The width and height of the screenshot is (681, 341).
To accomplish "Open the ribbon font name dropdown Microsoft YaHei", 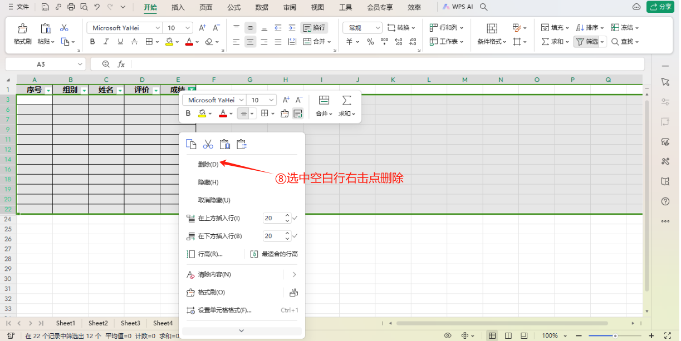I will [x=158, y=28].
